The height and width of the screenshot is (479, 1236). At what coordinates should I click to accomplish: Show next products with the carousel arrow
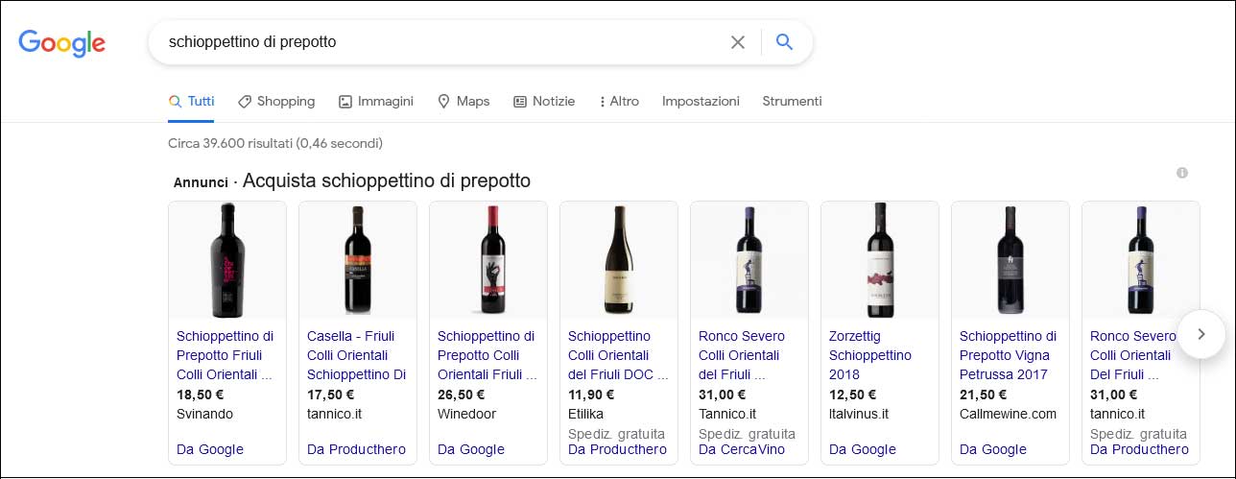(x=1201, y=334)
